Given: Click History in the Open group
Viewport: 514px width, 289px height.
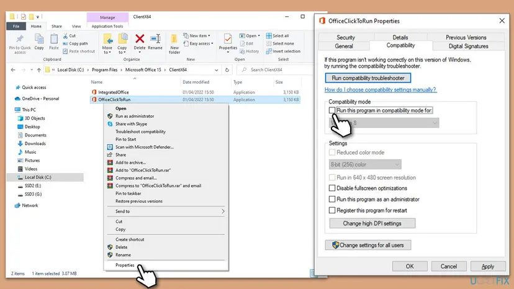Looking at the screenshot, I should [x=249, y=51].
